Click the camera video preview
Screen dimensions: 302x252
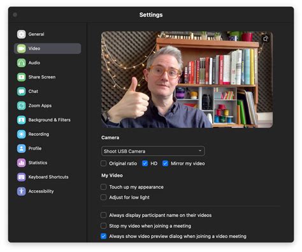click(x=187, y=80)
